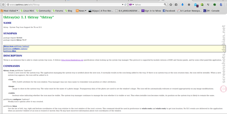Screen dimensions: 227x114
Task: Click the text 'package require Tcl 8.4'
Action: [13, 38]
